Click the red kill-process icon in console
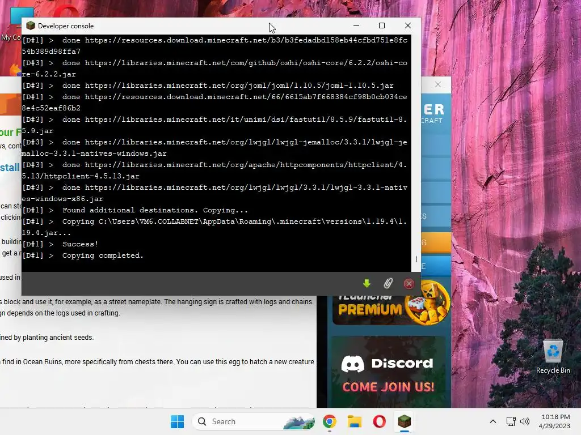Viewport: 581px width, 435px height. [409, 283]
